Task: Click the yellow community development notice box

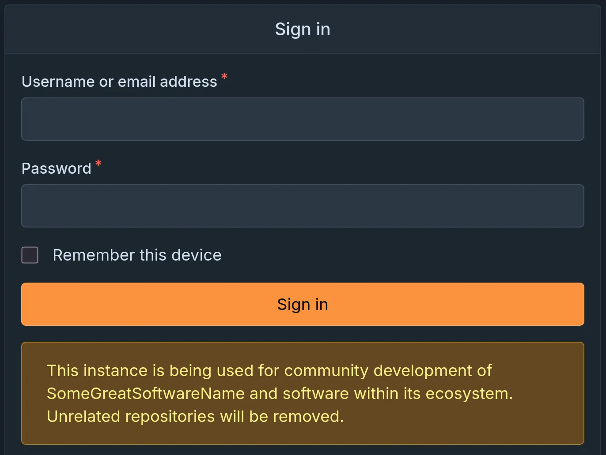Action: tap(303, 393)
